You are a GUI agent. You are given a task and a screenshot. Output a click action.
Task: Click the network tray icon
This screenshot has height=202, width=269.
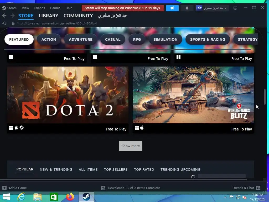[238, 197]
